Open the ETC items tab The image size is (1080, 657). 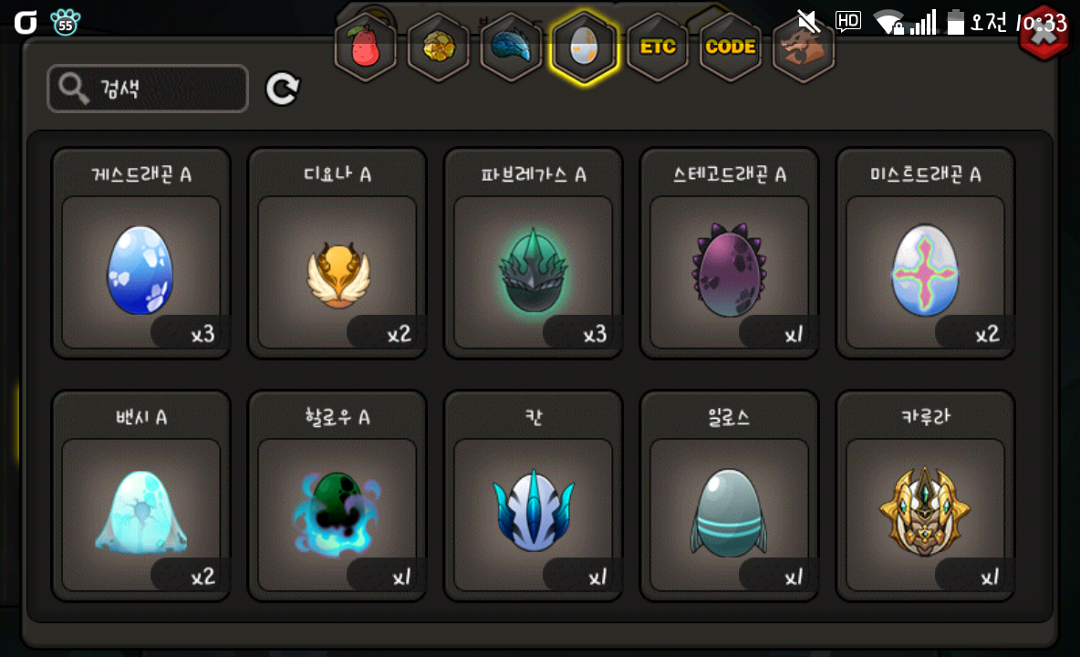(x=658, y=47)
